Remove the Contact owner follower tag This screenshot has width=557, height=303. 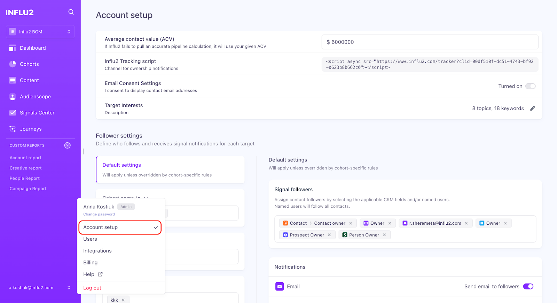(351, 223)
